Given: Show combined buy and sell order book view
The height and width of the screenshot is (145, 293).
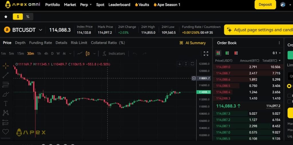Looking at the screenshot, I should point(218,53).
